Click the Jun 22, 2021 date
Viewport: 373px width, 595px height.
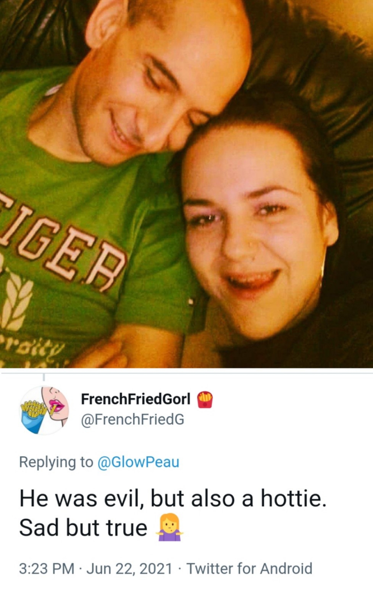129,568
